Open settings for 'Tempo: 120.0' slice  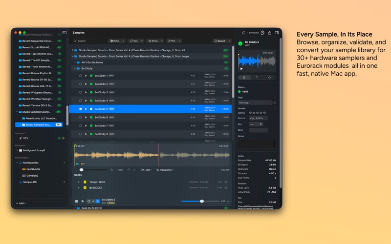[x=226, y=182]
